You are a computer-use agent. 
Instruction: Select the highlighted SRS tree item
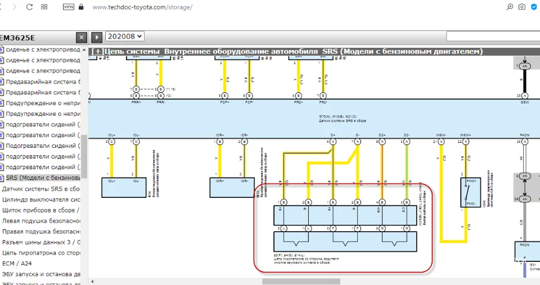[42, 178]
